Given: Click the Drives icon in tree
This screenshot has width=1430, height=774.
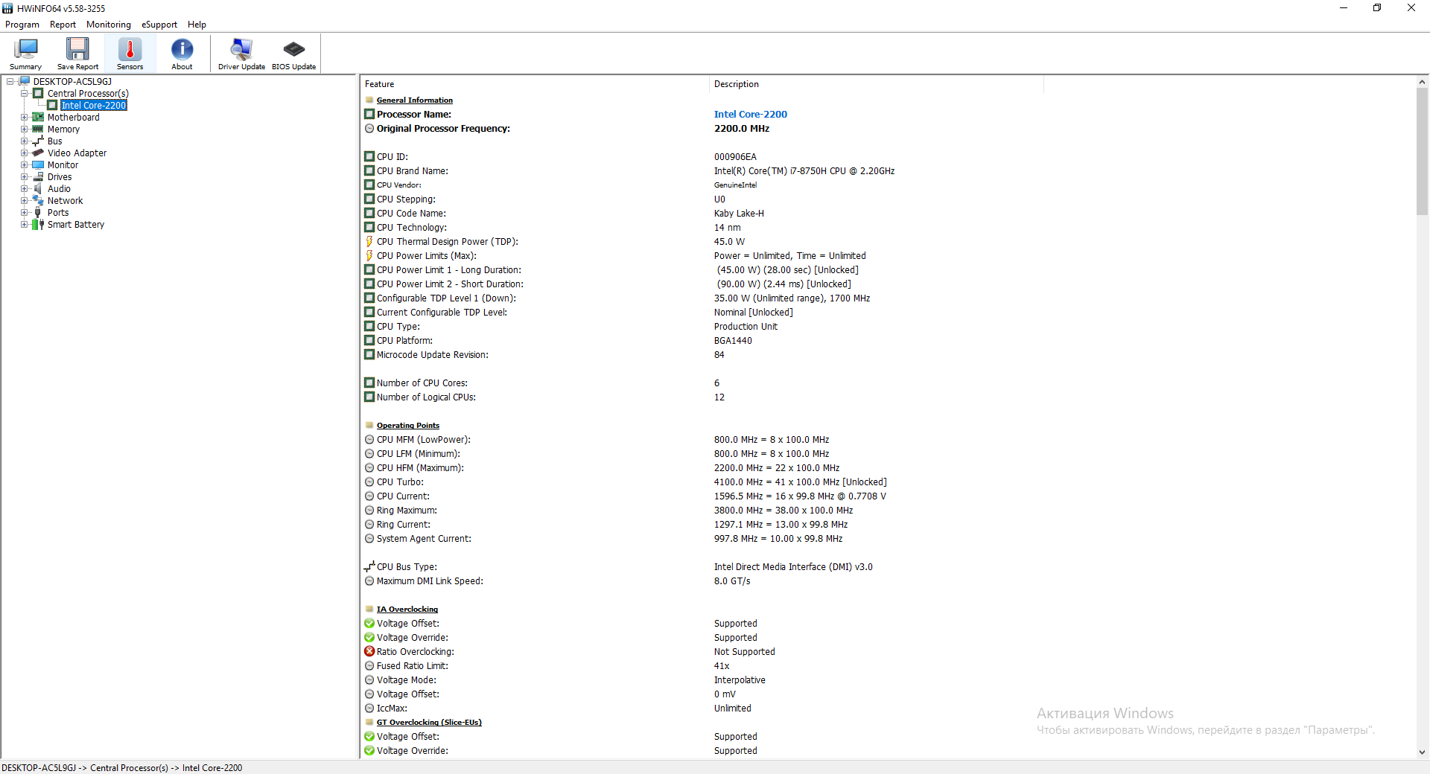Looking at the screenshot, I should [x=38, y=177].
